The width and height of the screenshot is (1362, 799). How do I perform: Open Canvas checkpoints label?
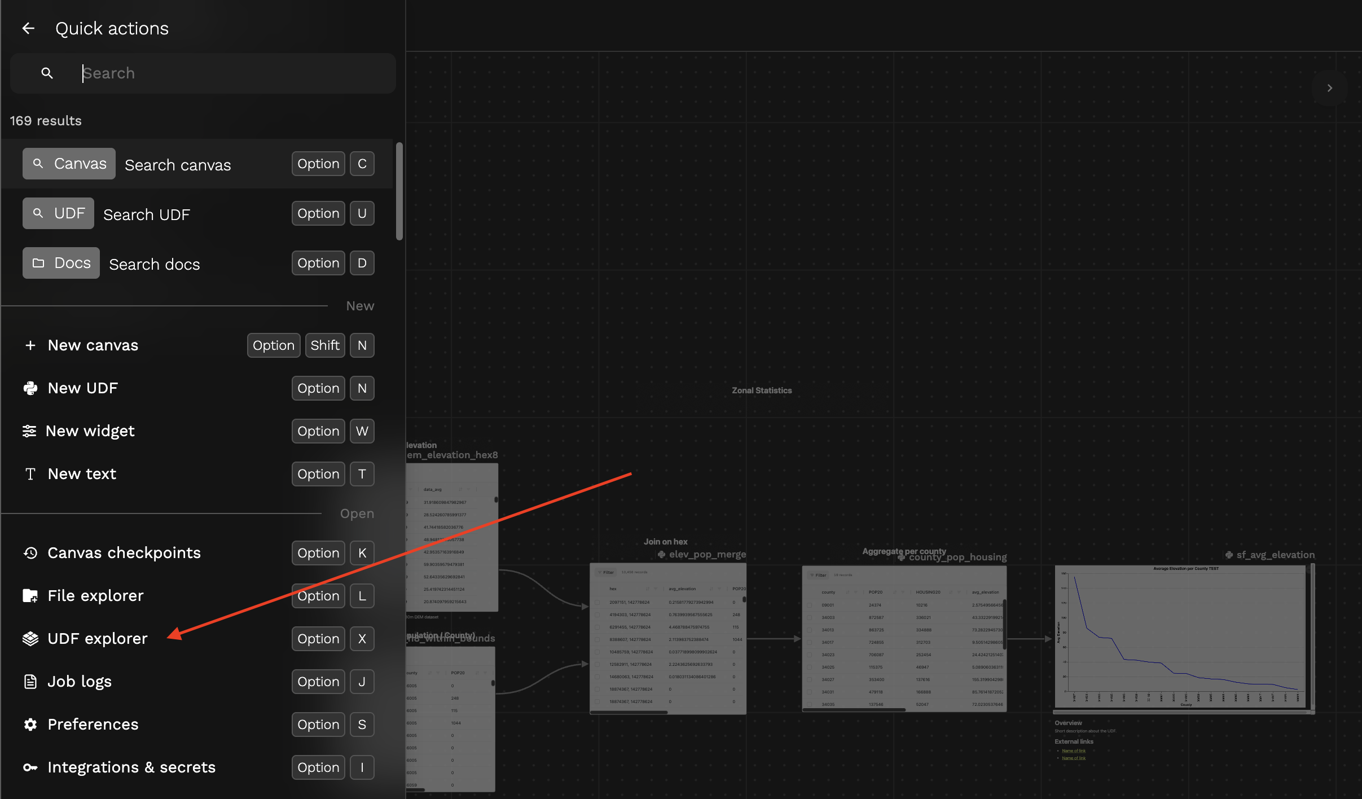[124, 553]
